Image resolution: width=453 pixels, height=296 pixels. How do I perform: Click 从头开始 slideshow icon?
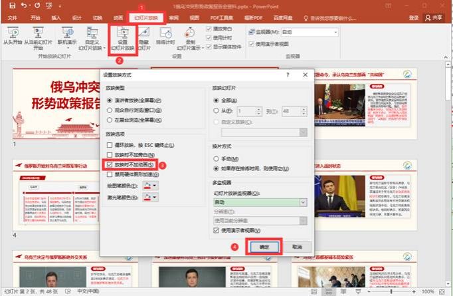click(13, 33)
